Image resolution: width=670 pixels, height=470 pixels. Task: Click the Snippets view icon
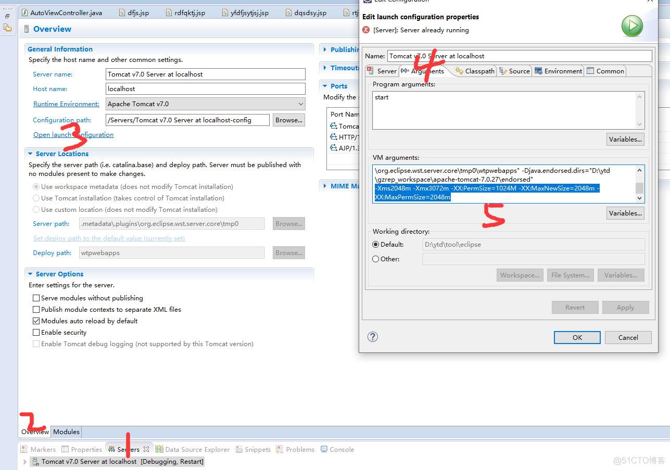(239, 449)
